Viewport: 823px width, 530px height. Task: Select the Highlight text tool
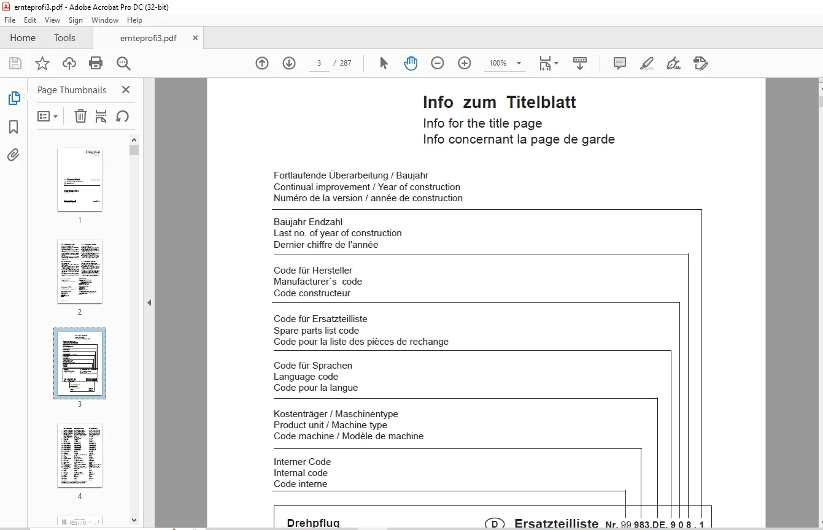646,63
